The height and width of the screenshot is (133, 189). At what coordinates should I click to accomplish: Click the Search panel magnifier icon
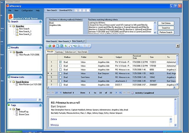(9, 22)
